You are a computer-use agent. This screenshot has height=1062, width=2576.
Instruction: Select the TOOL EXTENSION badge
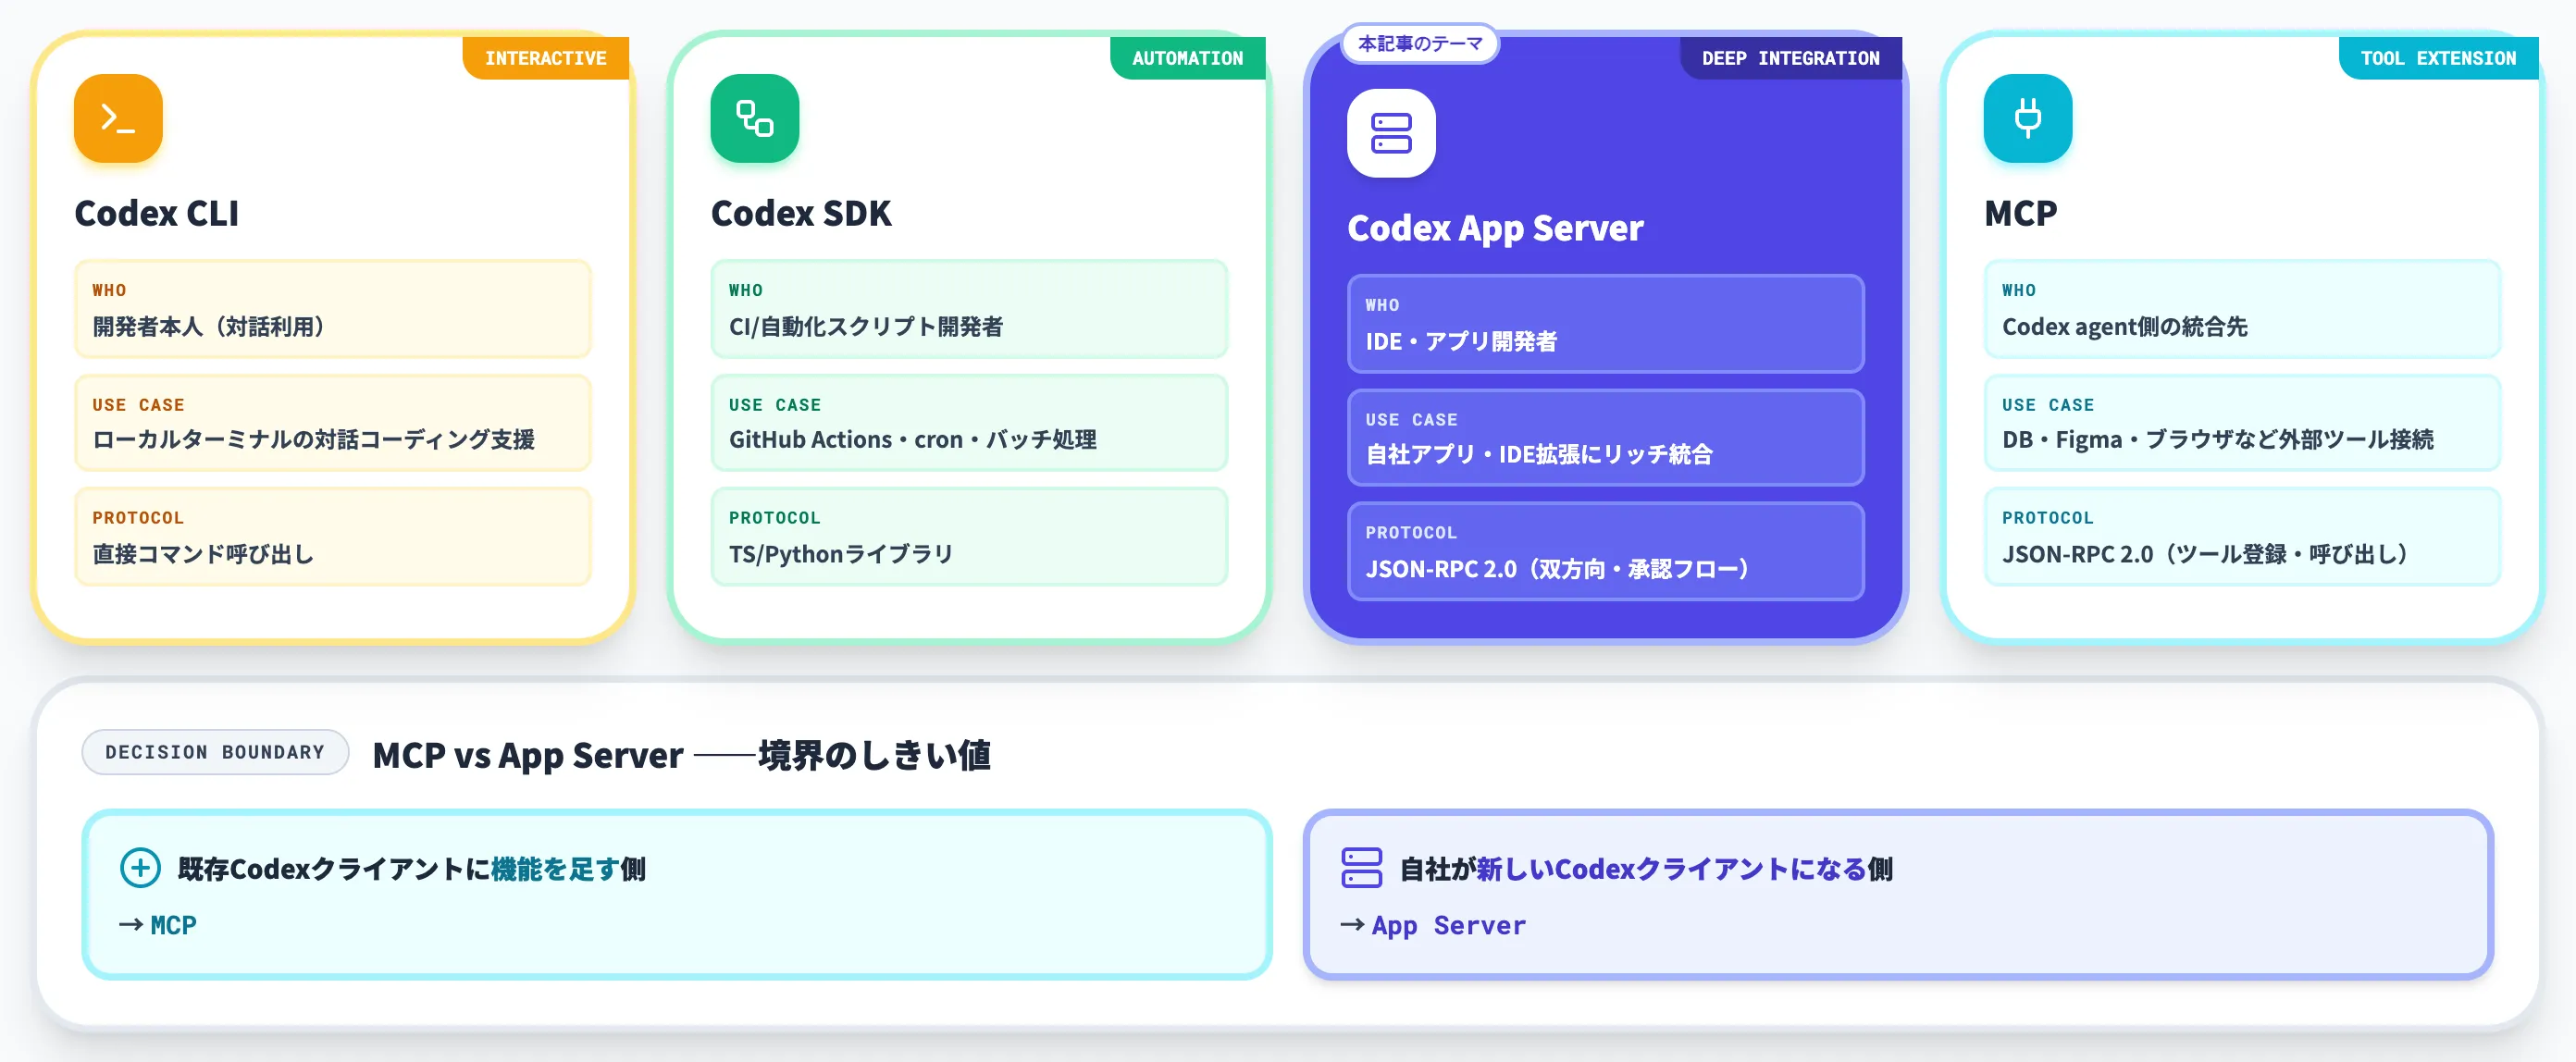pyautogui.click(x=2438, y=58)
